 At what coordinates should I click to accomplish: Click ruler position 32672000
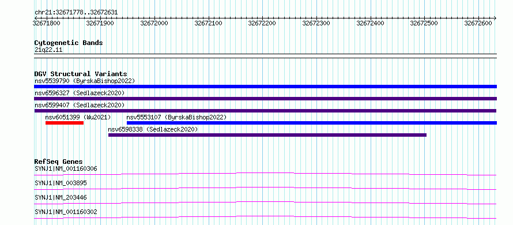click(x=154, y=23)
